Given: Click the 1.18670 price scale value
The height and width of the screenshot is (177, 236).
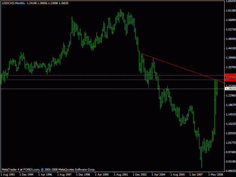Looking at the screenshot, I should point(231,105).
